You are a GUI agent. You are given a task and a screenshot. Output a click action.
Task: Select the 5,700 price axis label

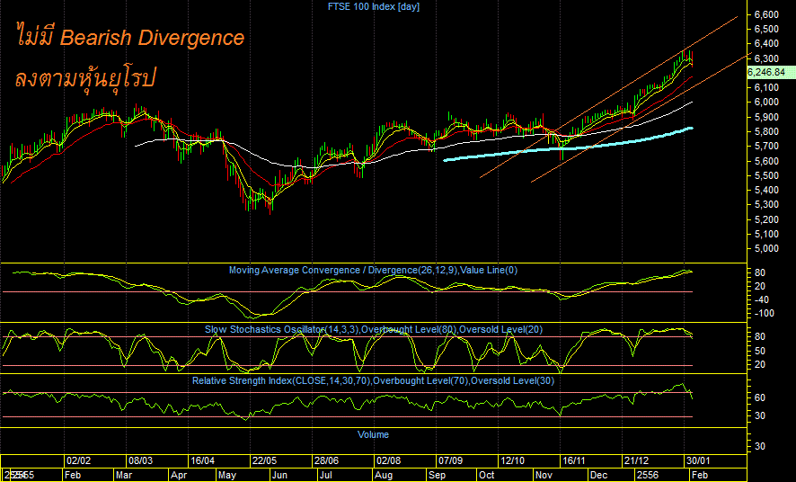click(x=766, y=147)
